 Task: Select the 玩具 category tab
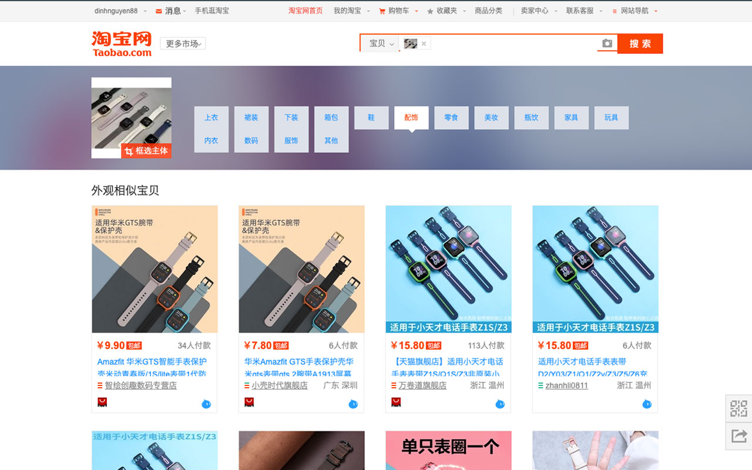point(611,117)
